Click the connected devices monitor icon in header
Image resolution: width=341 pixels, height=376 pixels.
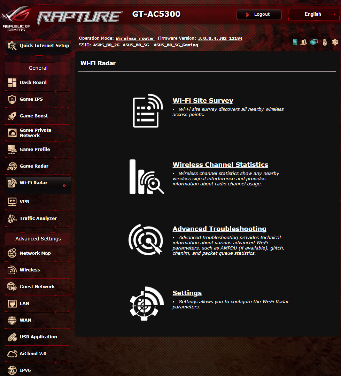[x=314, y=42]
